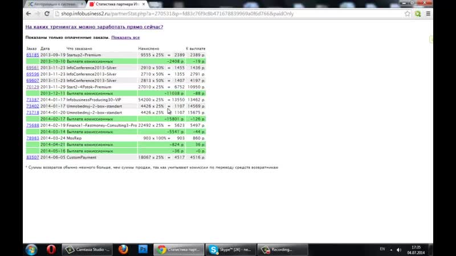Viewport: 456px width, 256px height.
Task: Launch Opera from the taskbar
Action: (51, 249)
